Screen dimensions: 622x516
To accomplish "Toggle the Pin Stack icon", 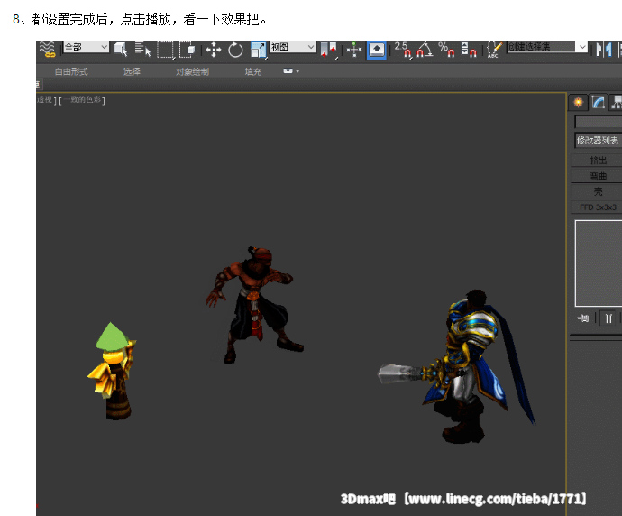I will pyautogui.click(x=583, y=318).
